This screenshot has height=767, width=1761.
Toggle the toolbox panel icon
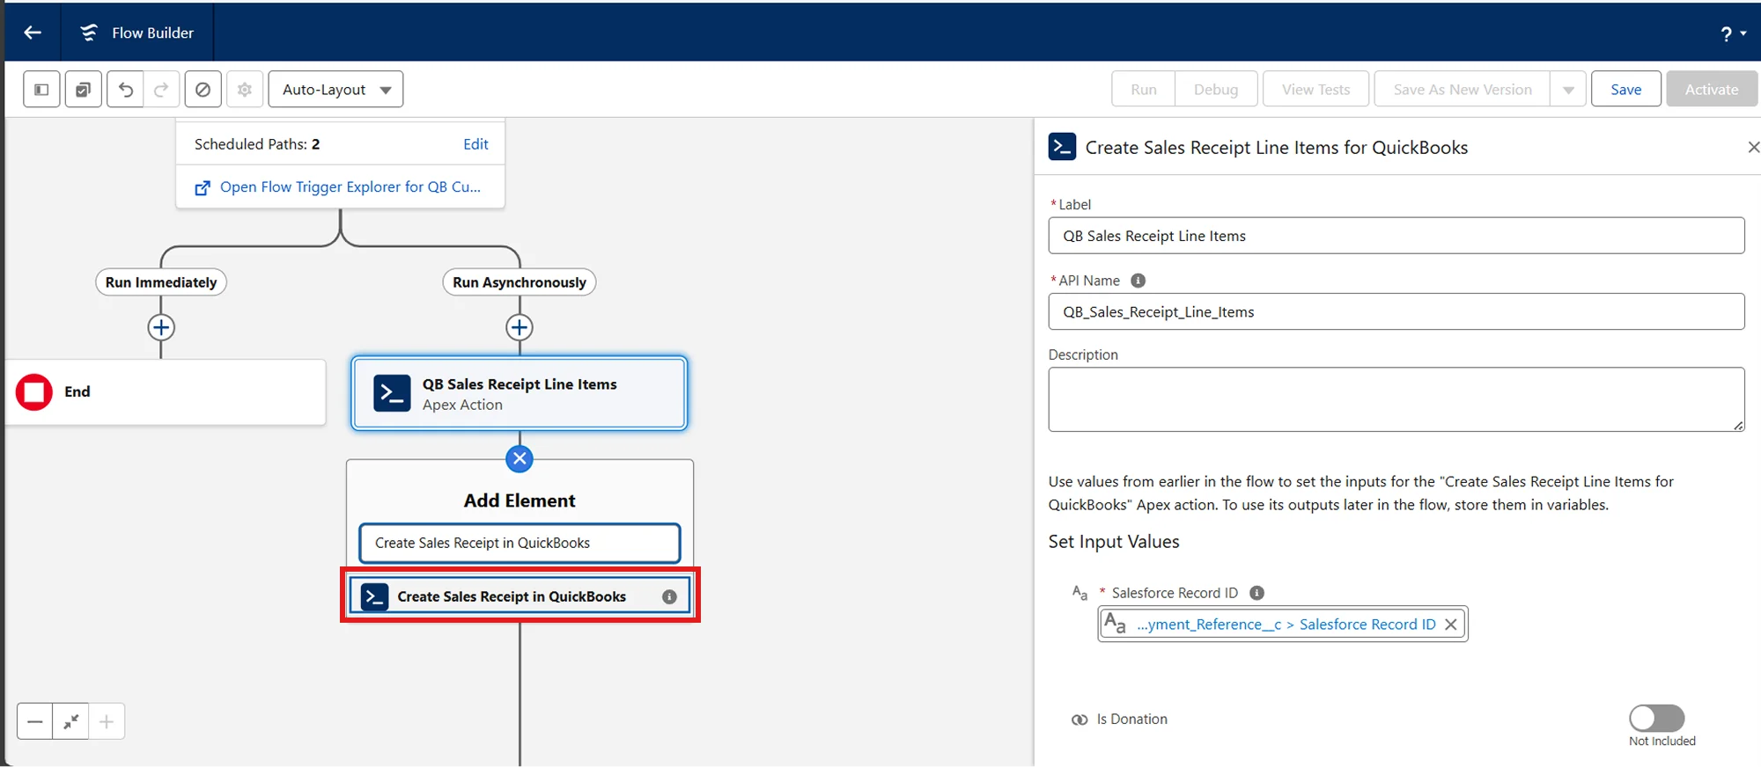pos(41,89)
